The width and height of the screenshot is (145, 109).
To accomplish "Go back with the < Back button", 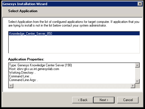I will (x=83, y=100).
